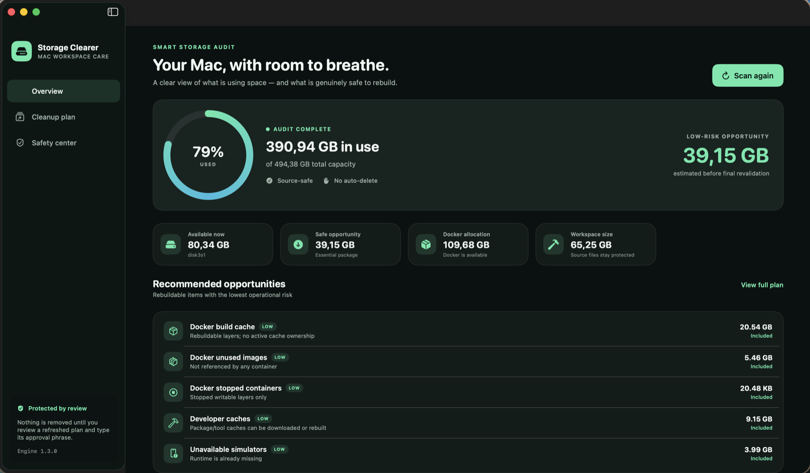Select the Docker unused images row
Image resolution: width=810 pixels, height=473 pixels.
[468, 362]
